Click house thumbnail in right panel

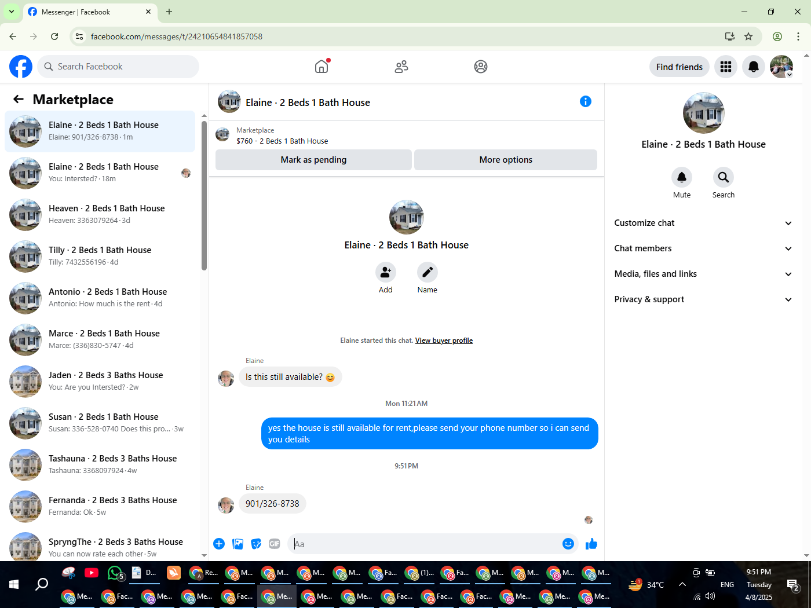[704, 113]
